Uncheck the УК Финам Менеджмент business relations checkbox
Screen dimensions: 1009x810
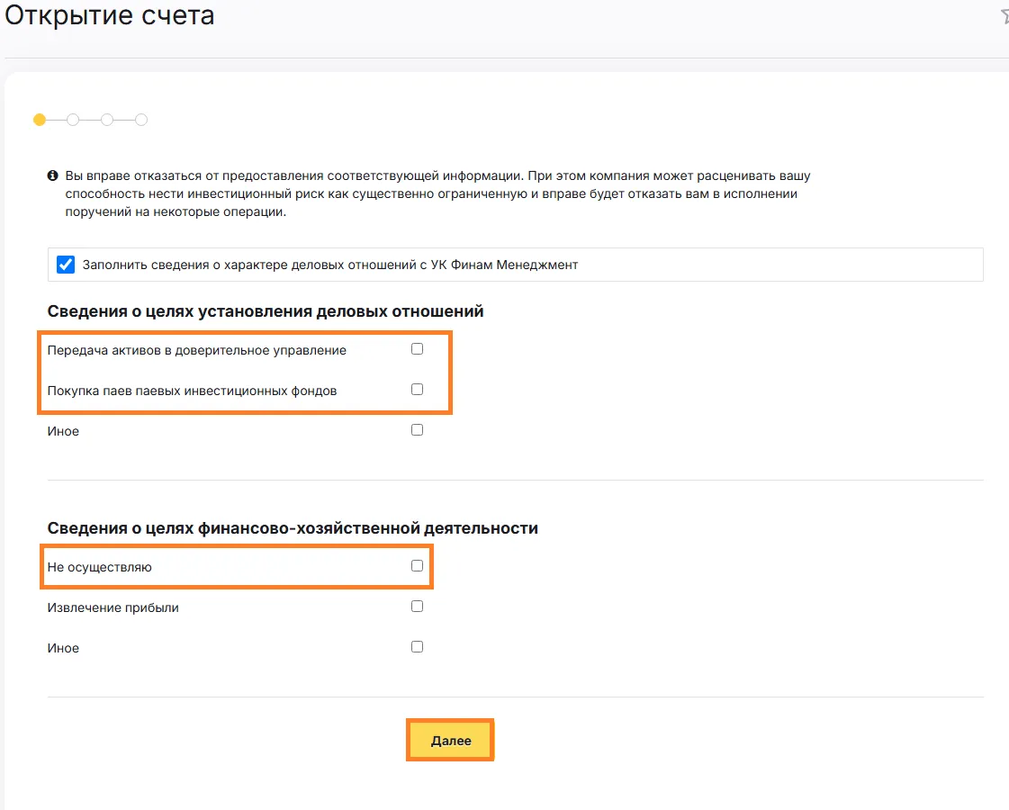pos(66,265)
